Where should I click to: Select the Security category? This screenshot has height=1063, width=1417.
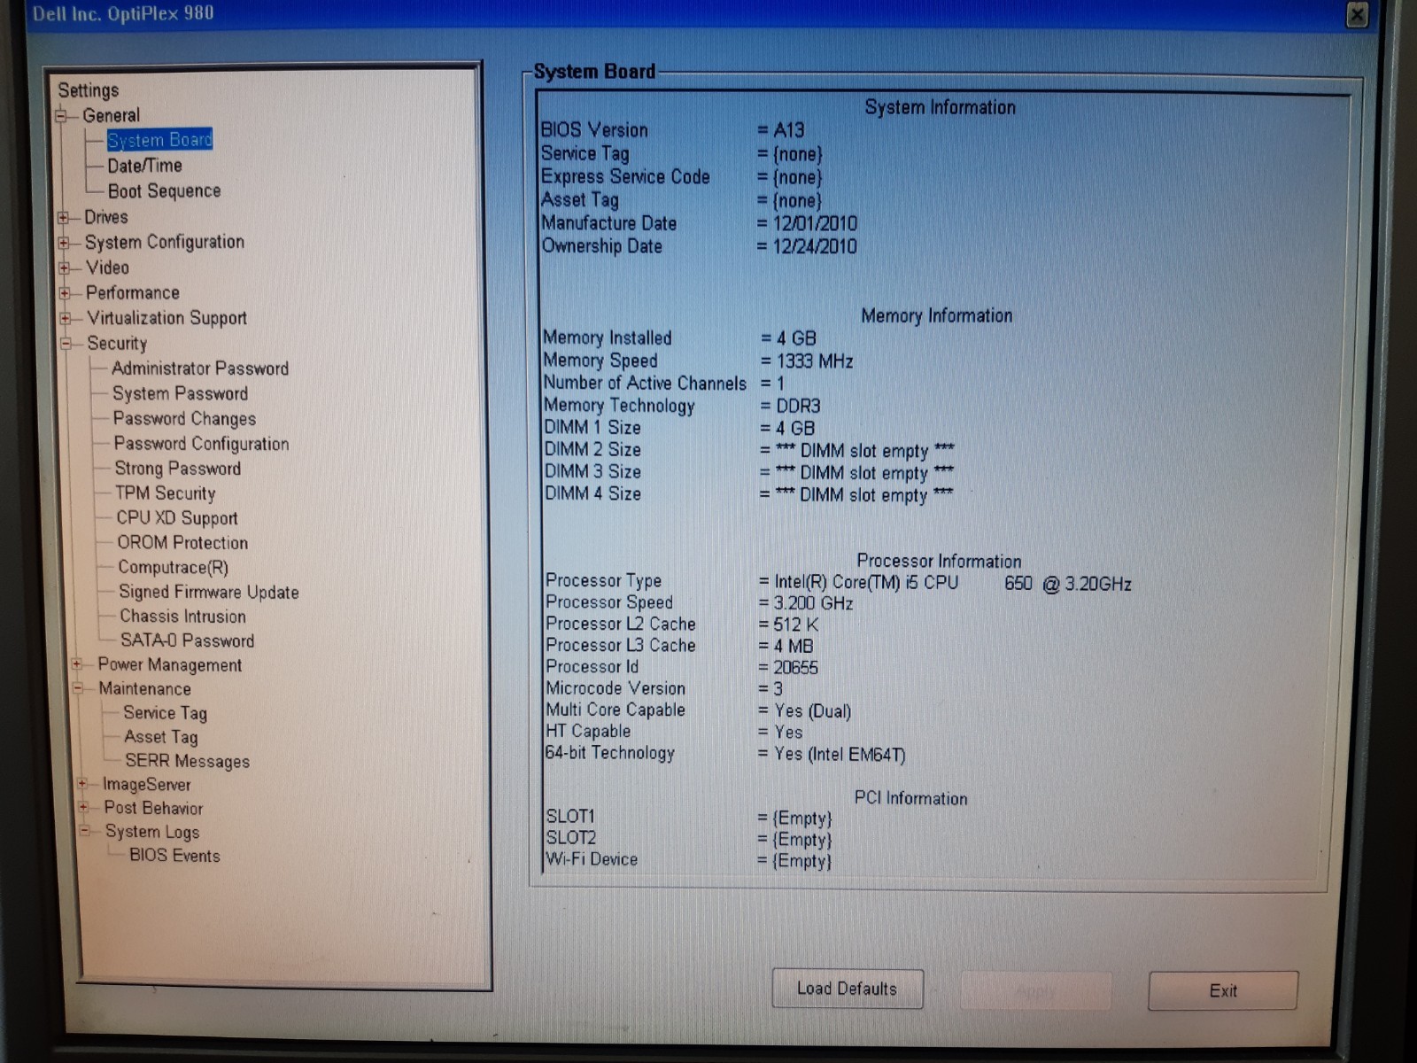(117, 344)
